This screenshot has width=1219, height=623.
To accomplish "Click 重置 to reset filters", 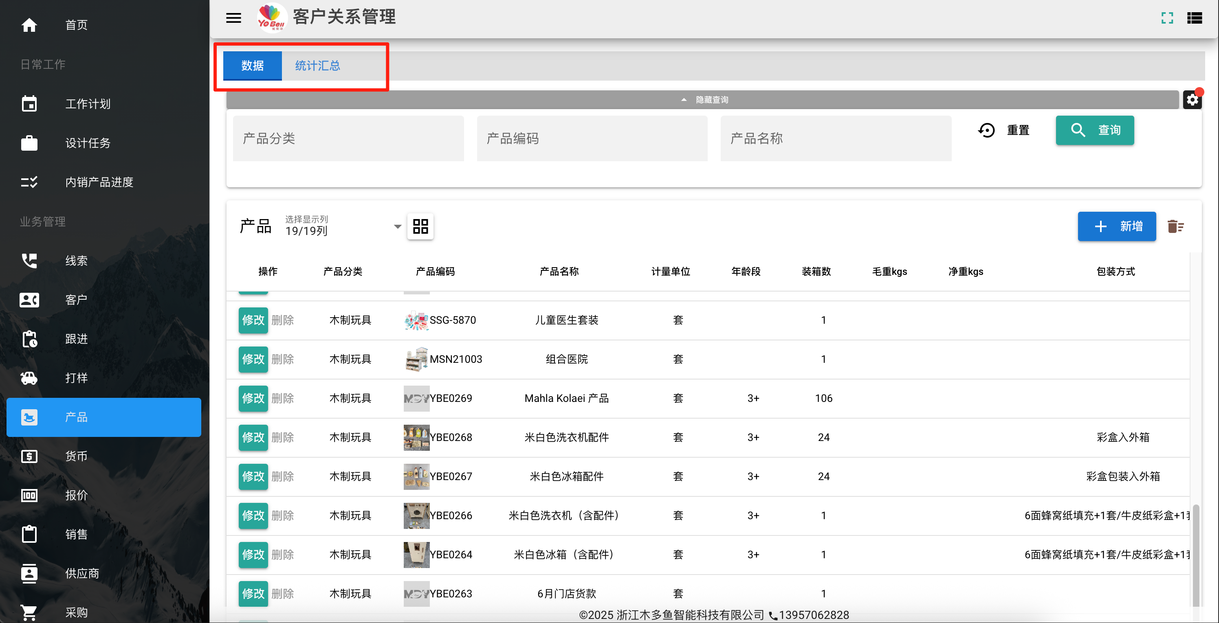I will coord(1003,129).
